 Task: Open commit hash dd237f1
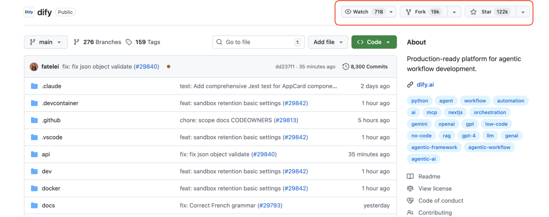[x=285, y=67]
